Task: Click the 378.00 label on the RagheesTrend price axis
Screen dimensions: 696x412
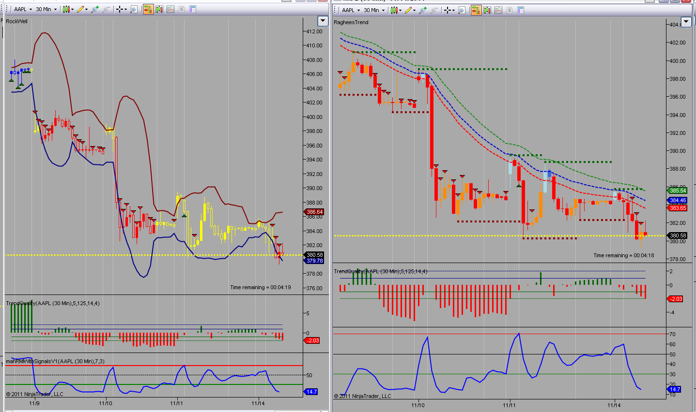Action: (x=678, y=259)
